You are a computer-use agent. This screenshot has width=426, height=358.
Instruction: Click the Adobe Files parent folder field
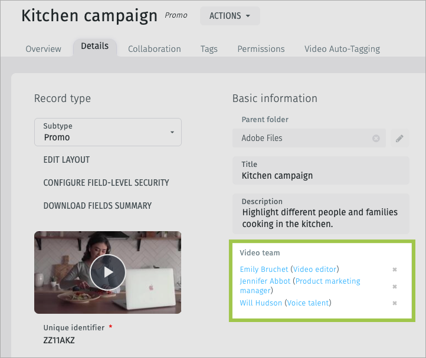tap(309, 138)
